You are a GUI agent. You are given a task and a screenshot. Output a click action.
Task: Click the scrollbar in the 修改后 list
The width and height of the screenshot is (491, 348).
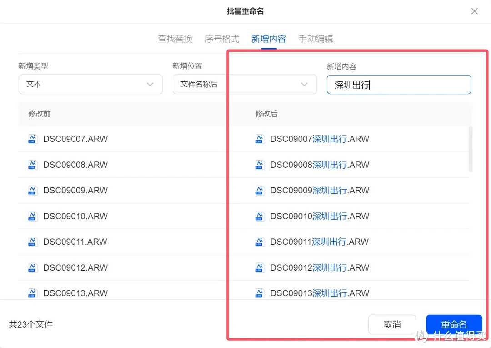470,150
